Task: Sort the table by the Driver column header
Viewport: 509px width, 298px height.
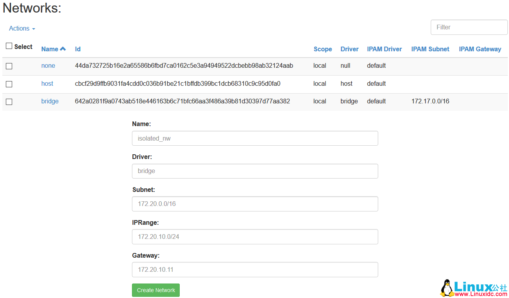Action: click(349, 49)
